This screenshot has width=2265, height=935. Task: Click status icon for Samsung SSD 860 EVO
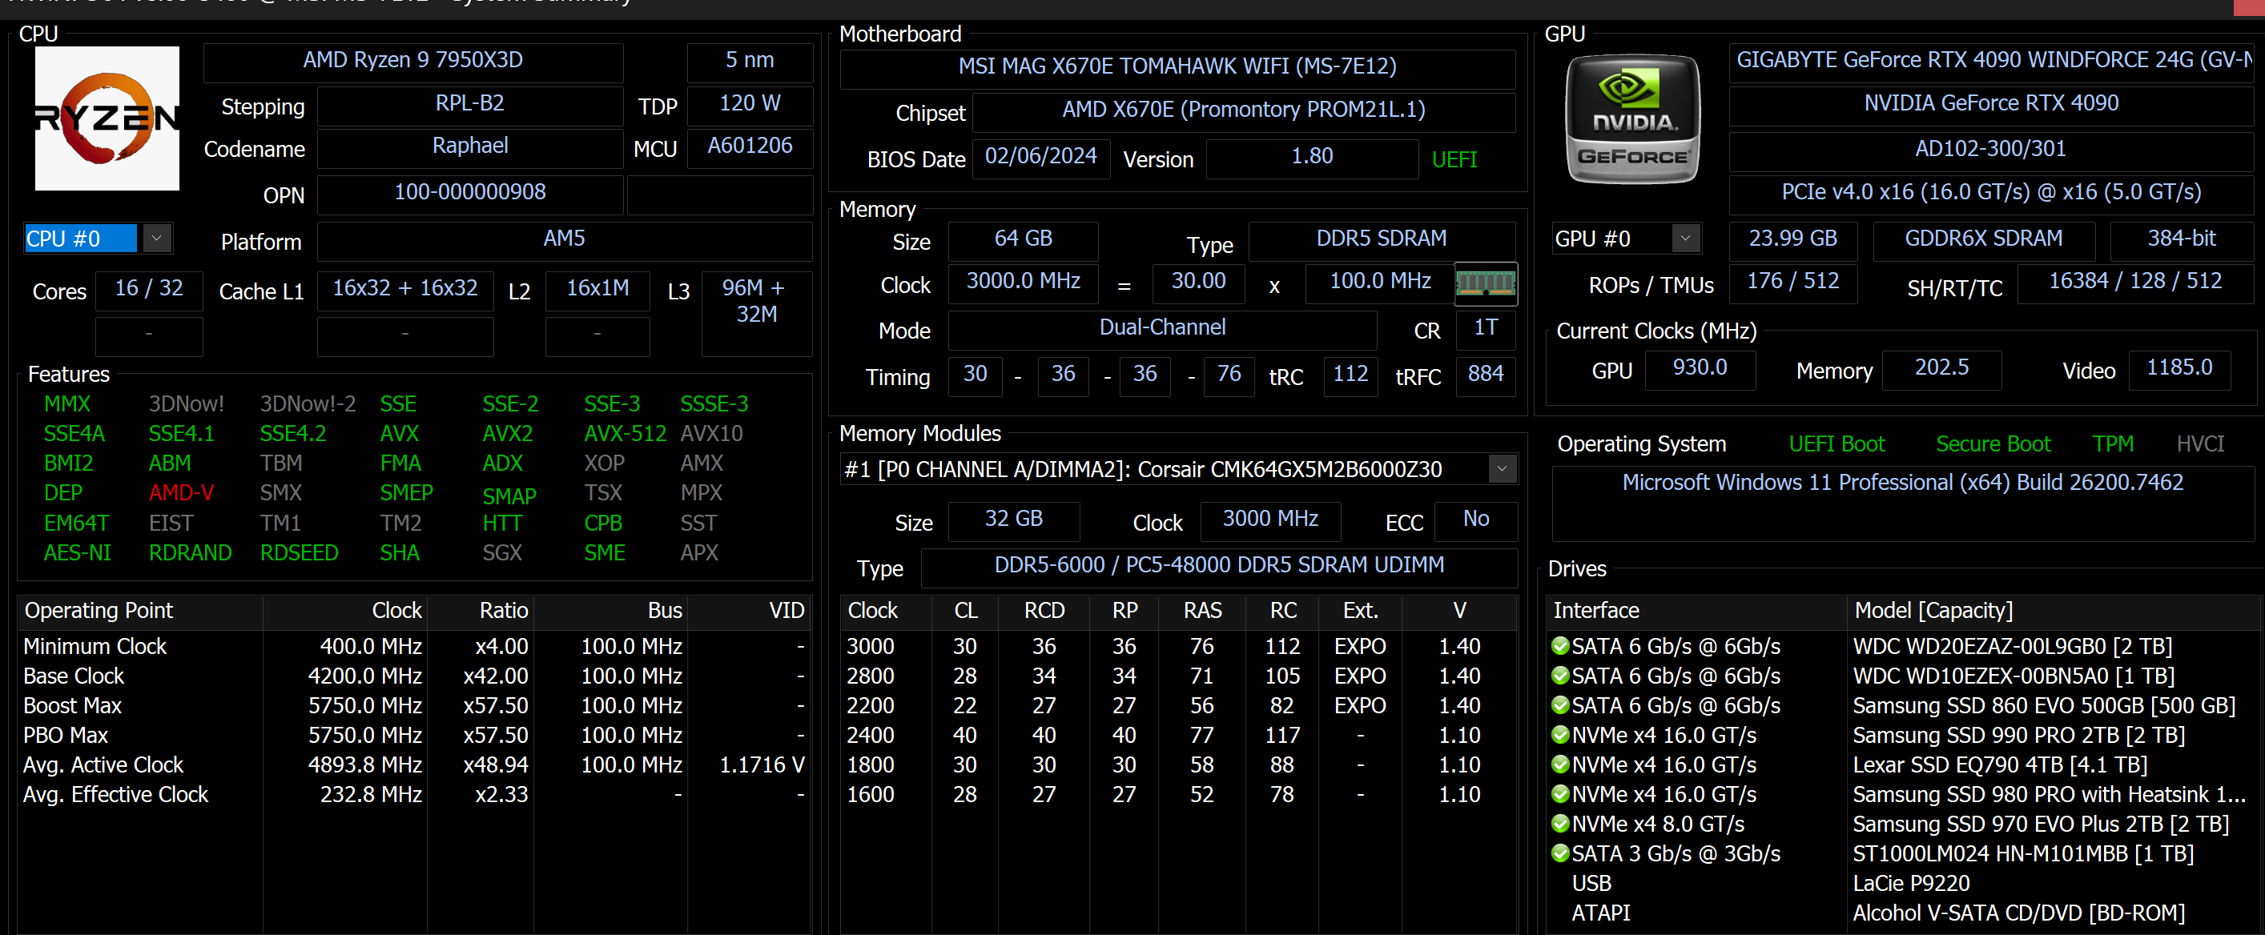tap(1560, 705)
